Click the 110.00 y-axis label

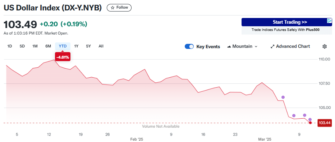324,59
